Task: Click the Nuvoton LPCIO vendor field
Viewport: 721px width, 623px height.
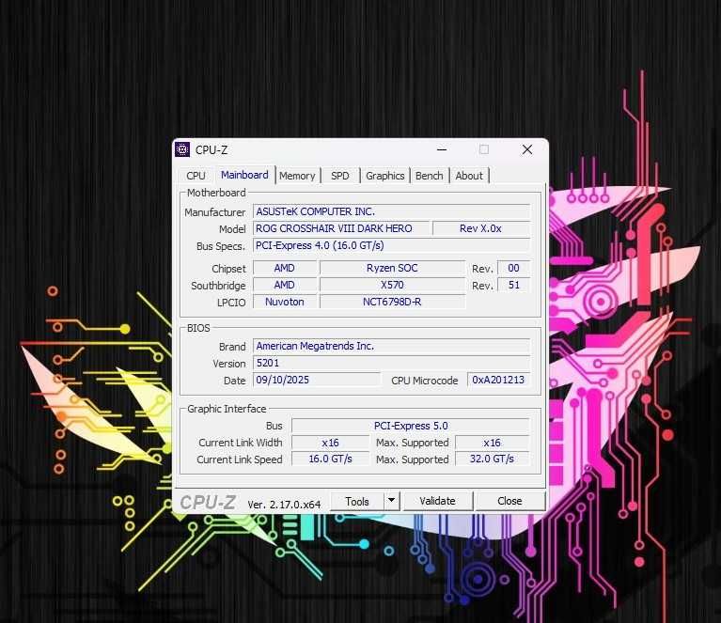Action: (285, 302)
